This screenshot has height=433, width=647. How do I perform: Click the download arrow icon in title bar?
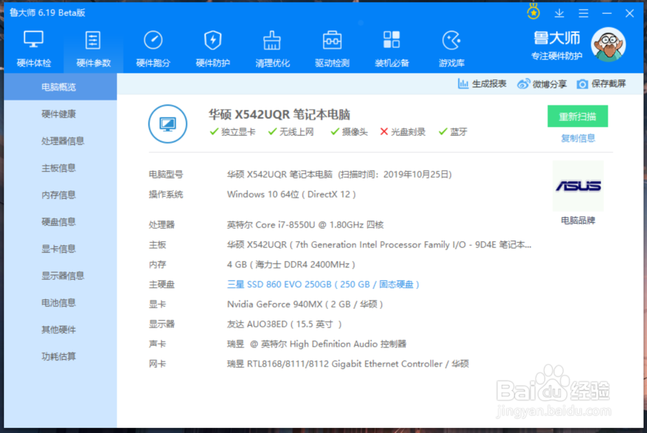(559, 13)
